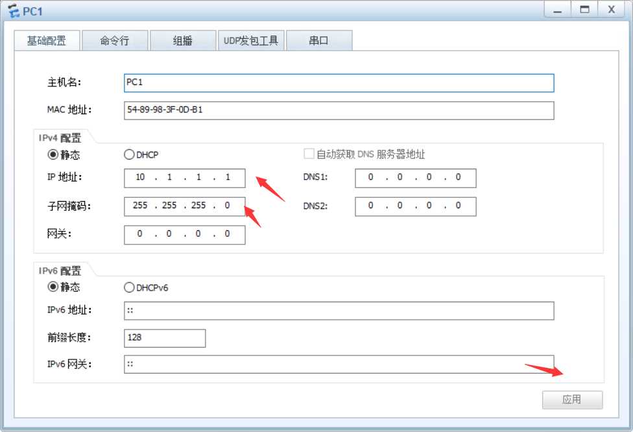This screenshot has height=432, width=633.
Task: Select the IPv4 静态 radio button
Action: tap(53, 154)
